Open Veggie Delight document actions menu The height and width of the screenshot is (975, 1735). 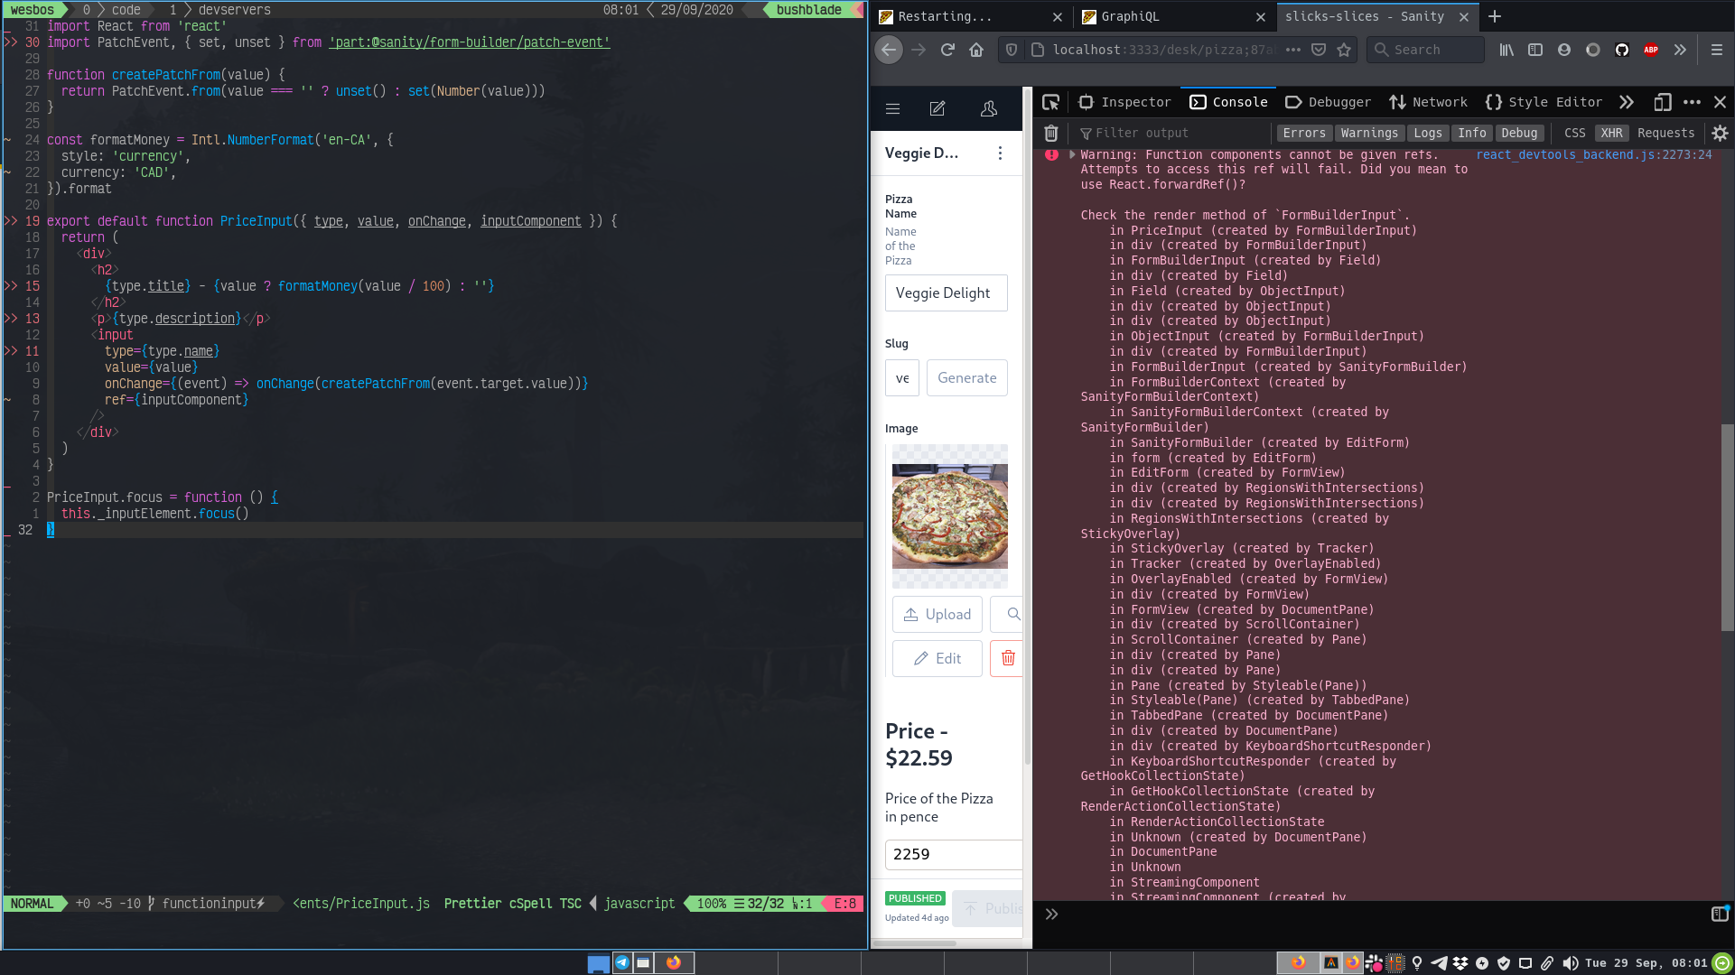coord(1000,153)
